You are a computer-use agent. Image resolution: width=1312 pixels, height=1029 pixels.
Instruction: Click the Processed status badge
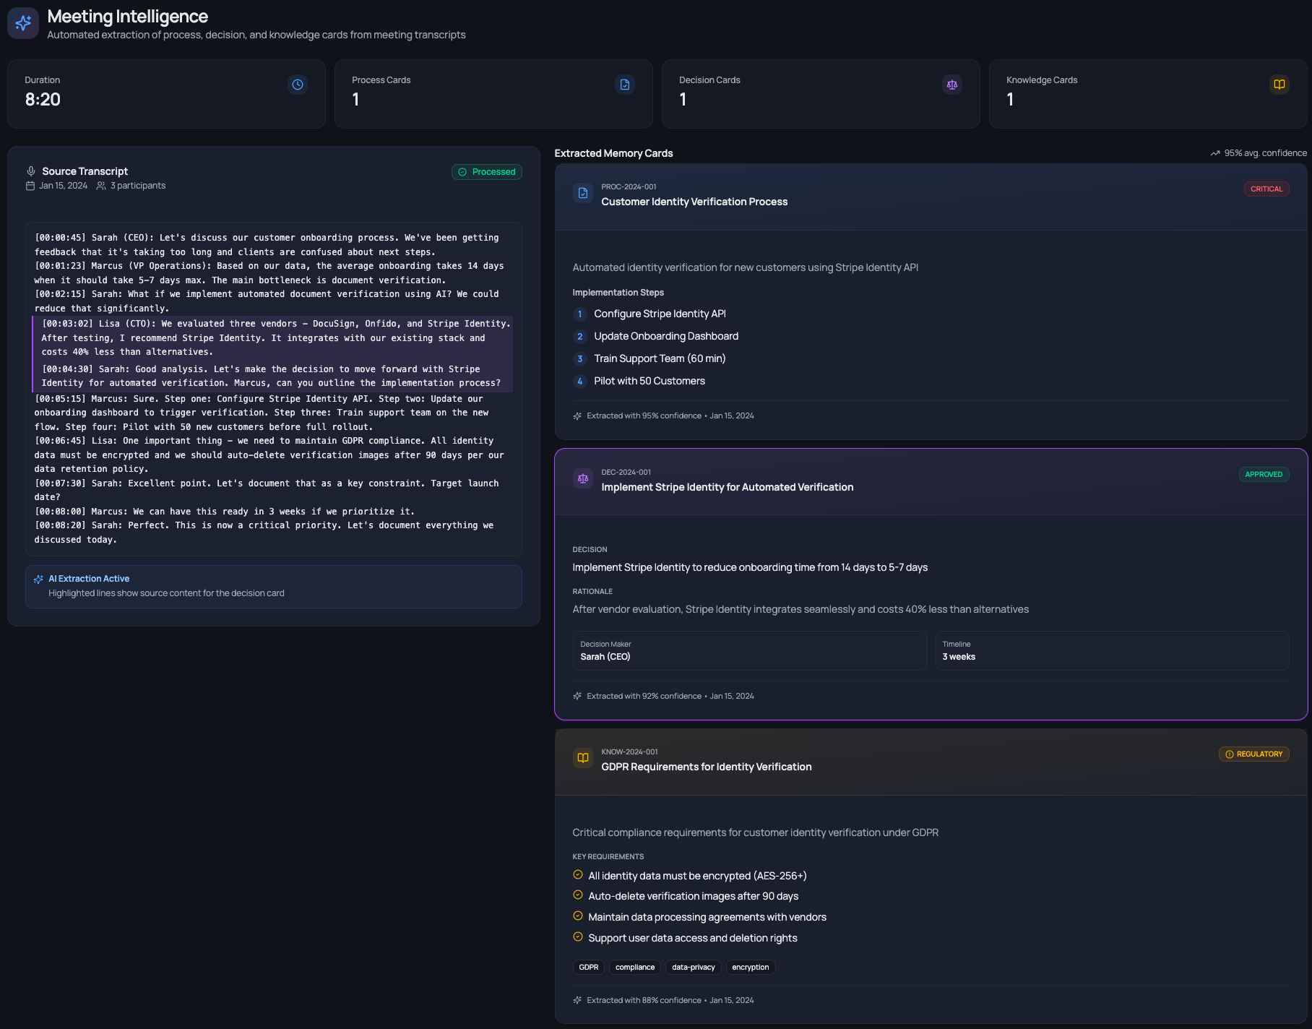click(486, 172)
